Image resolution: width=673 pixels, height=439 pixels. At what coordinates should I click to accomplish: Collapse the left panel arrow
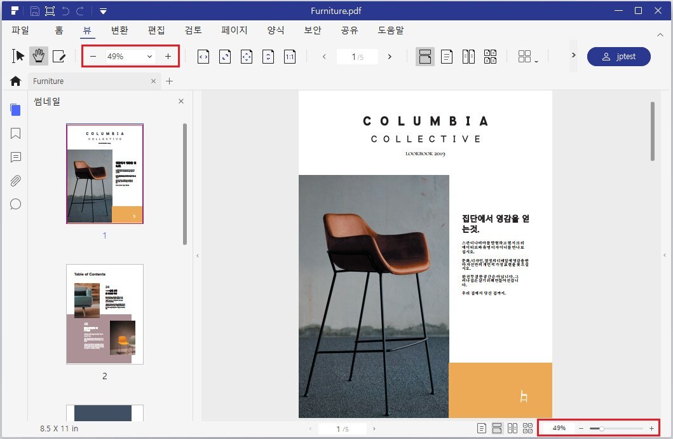click(x=198, y=256)
